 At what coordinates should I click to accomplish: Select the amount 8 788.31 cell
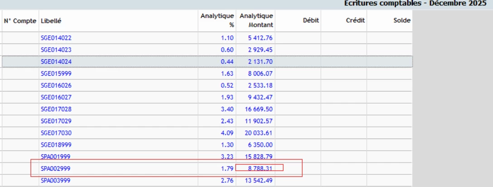click(x=260, y=168)
